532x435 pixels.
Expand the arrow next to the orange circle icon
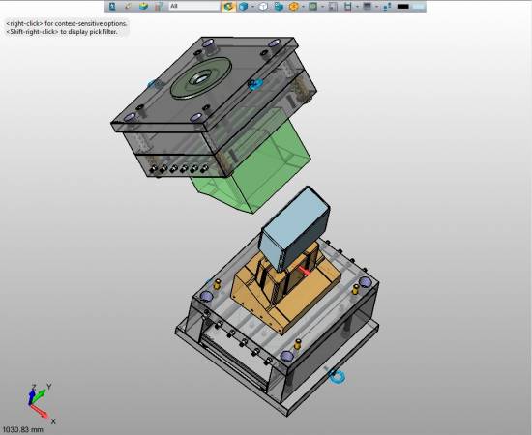point(303,7)
